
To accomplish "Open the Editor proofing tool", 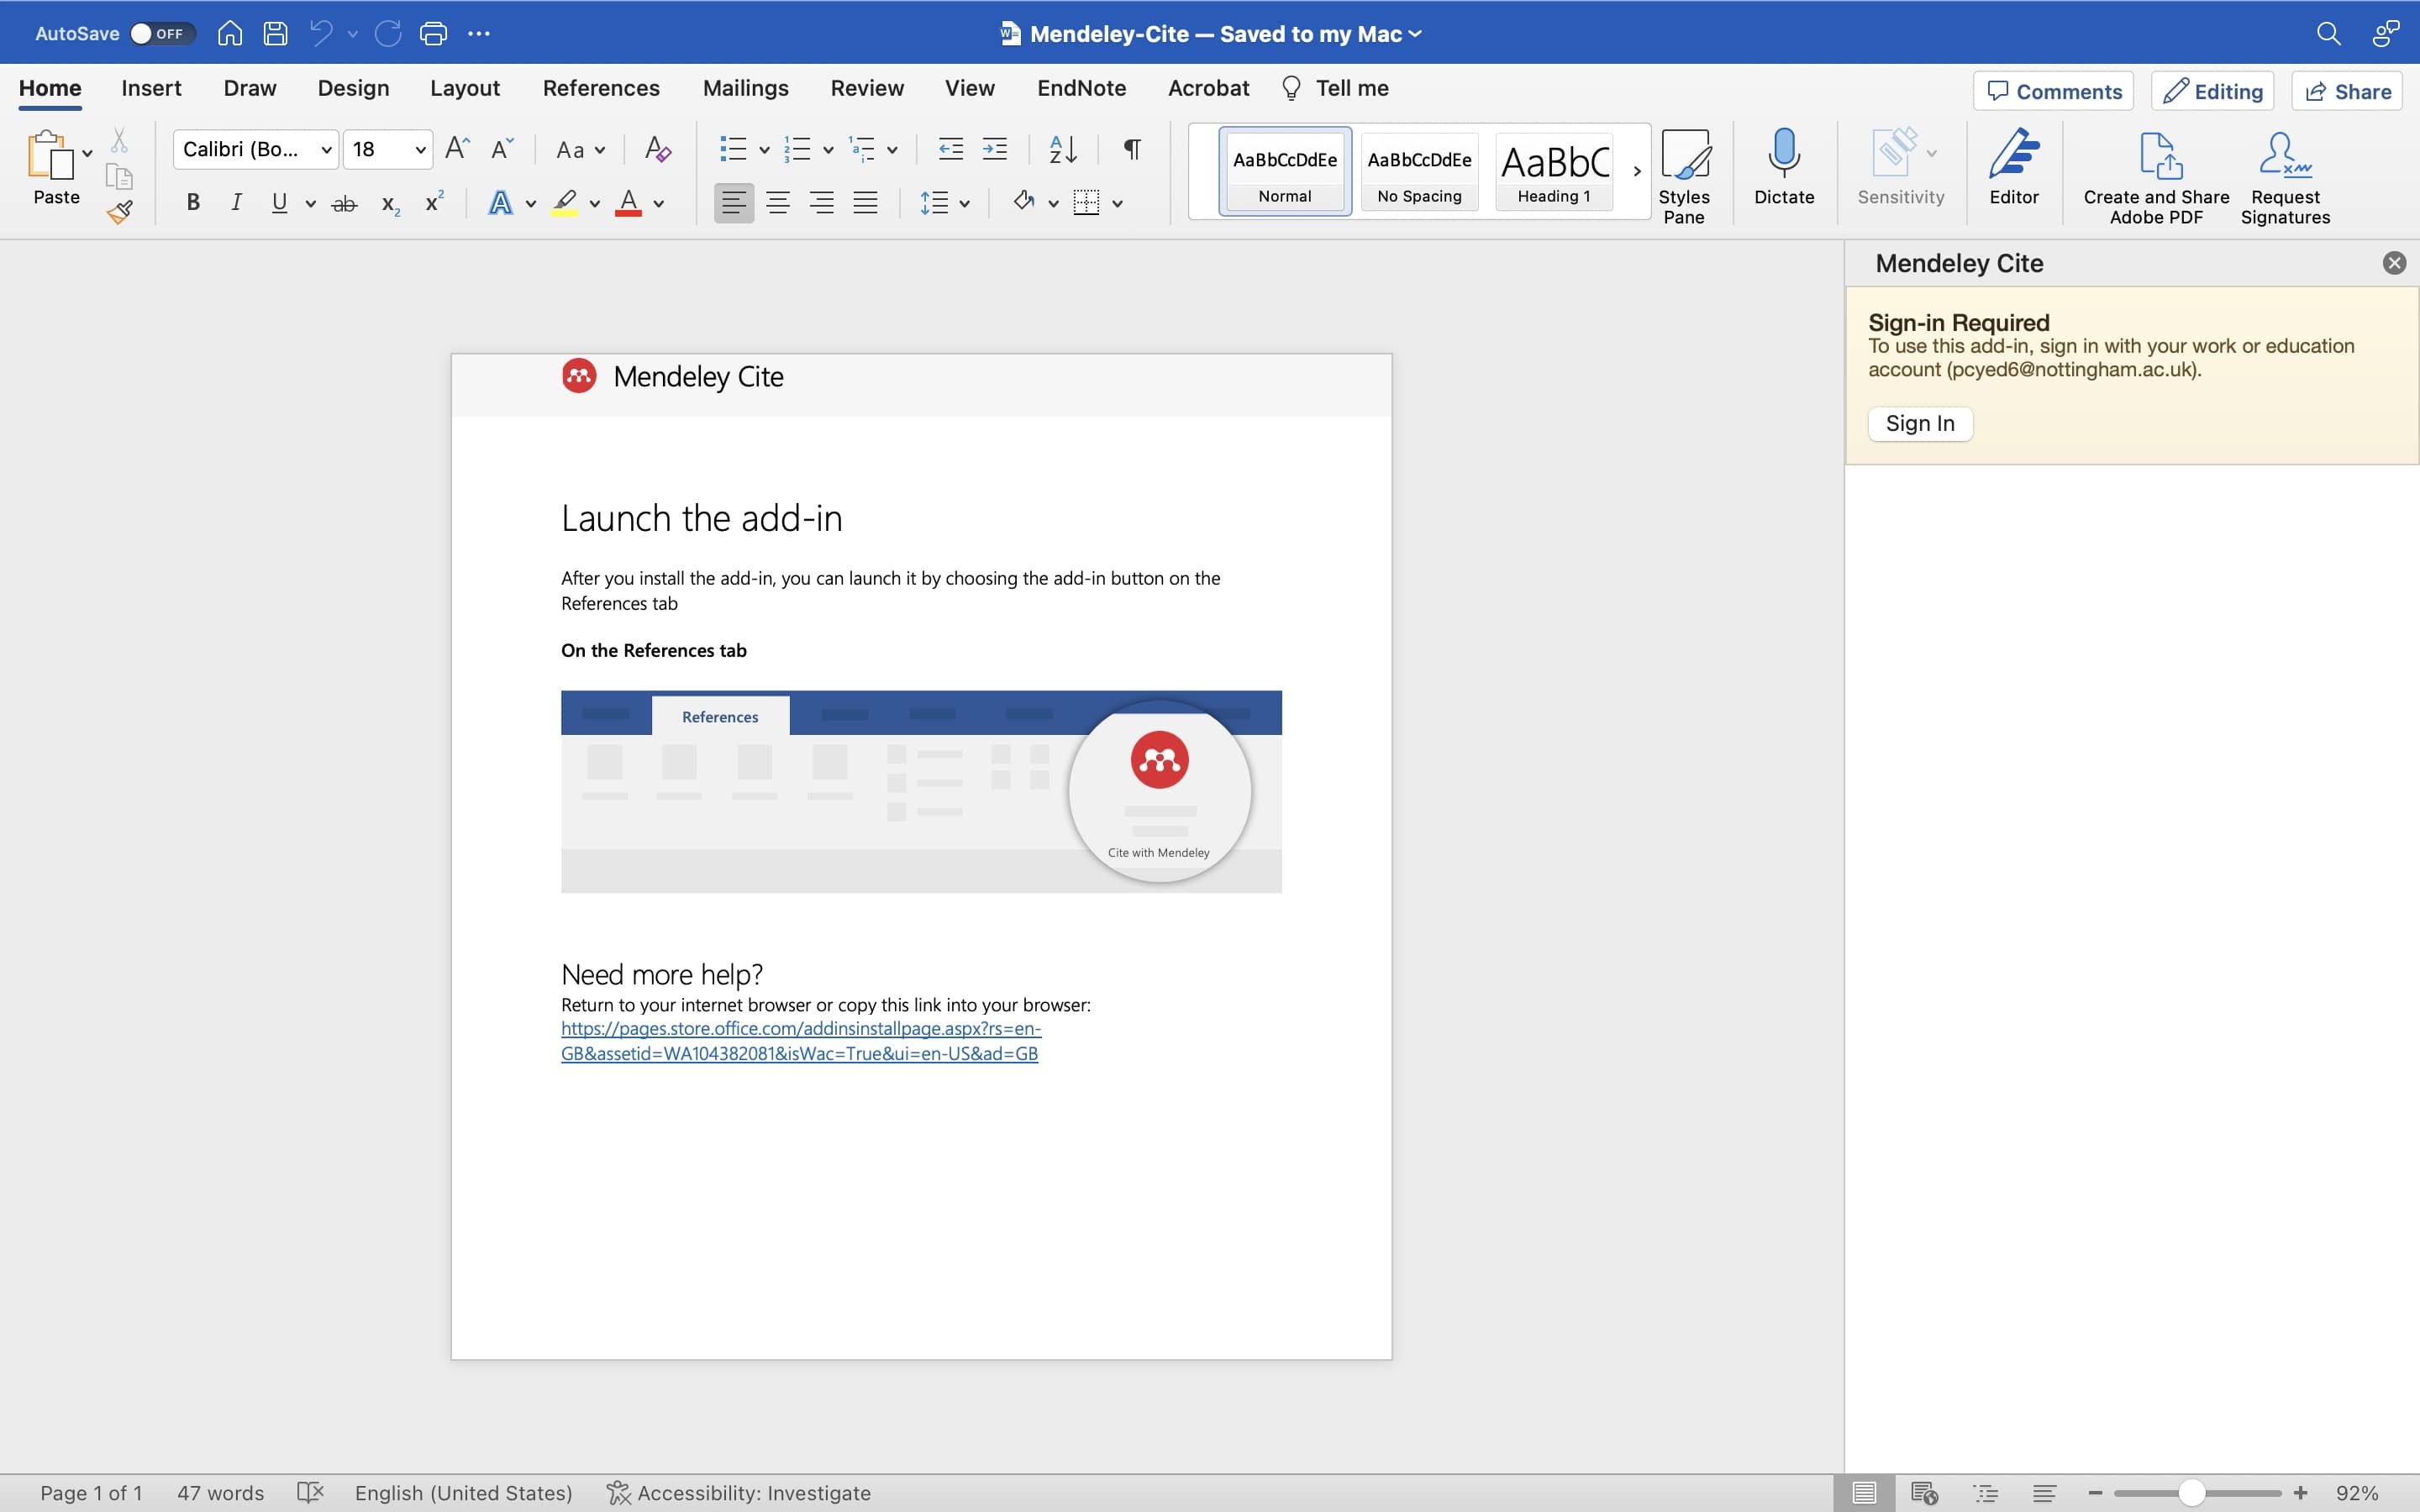I will pyautogui.click(x=2013, y=166).
